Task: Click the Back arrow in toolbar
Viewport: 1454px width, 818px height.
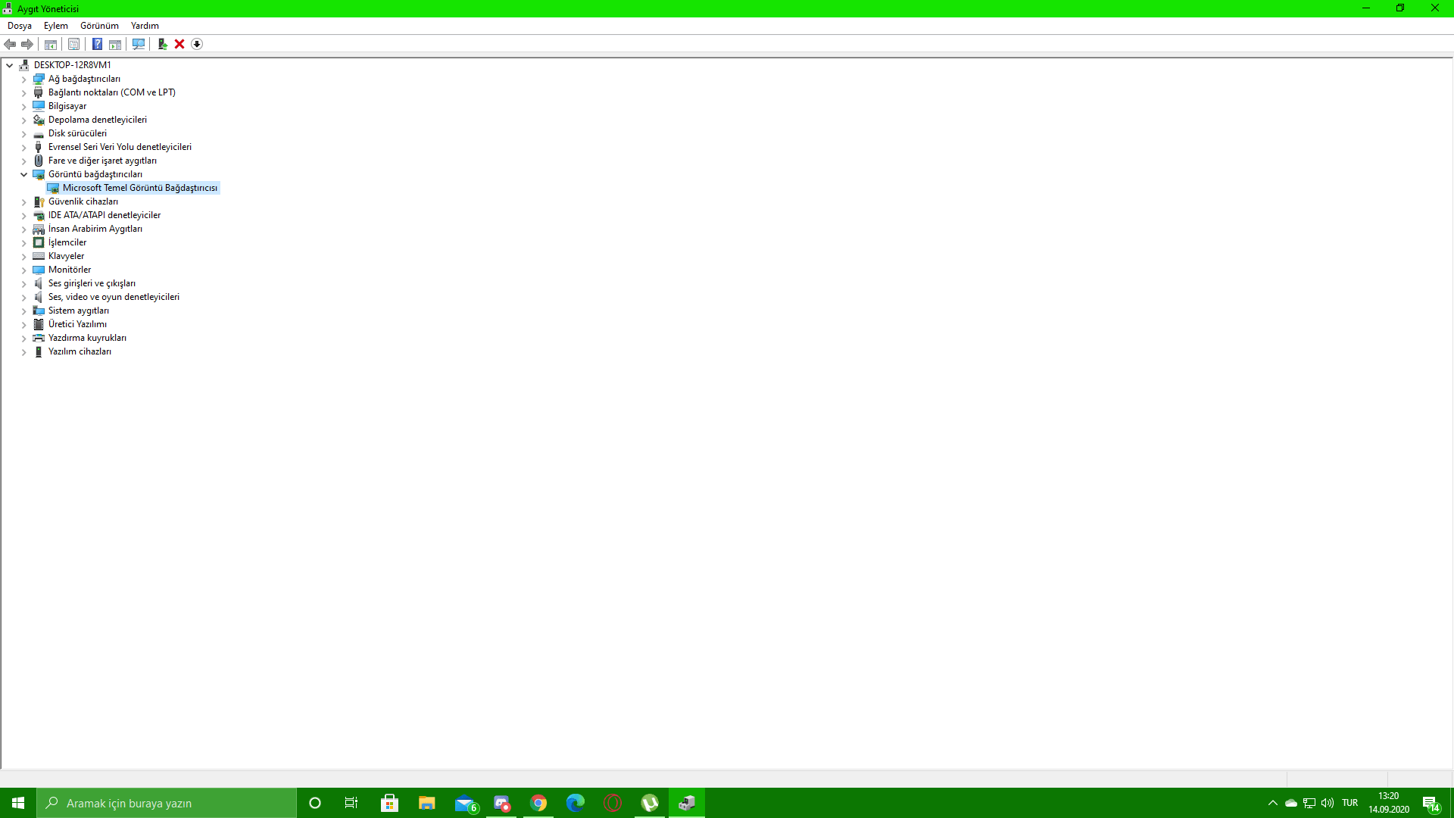Action: [x=10, y=44]
